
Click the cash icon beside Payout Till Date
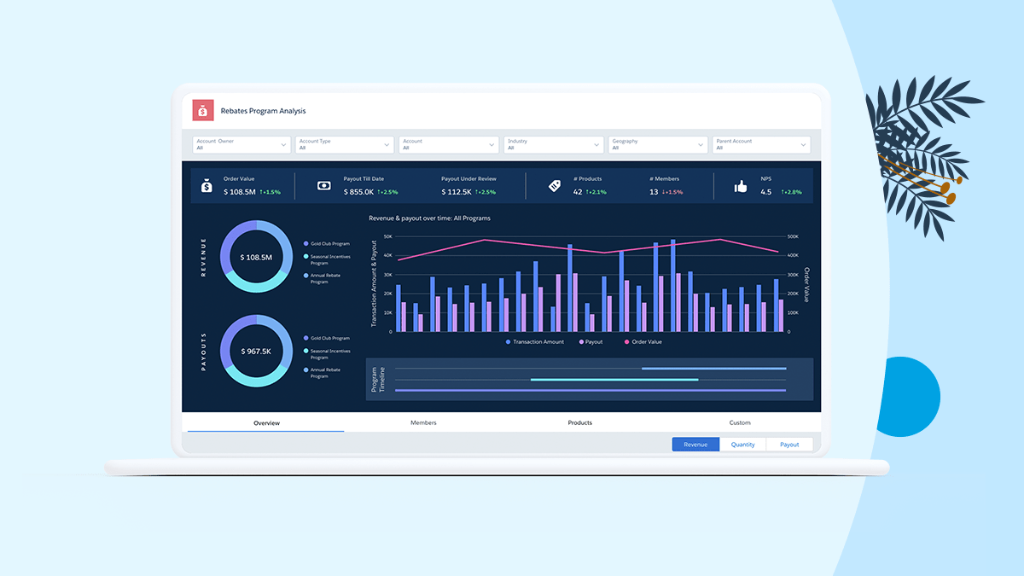click(323, 185)
